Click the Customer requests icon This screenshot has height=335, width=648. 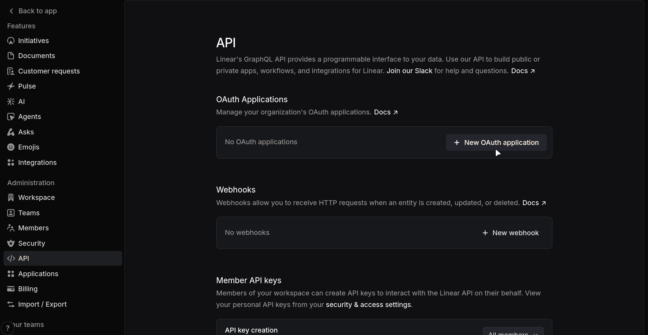pyautogui.click(x=11, y=71)
